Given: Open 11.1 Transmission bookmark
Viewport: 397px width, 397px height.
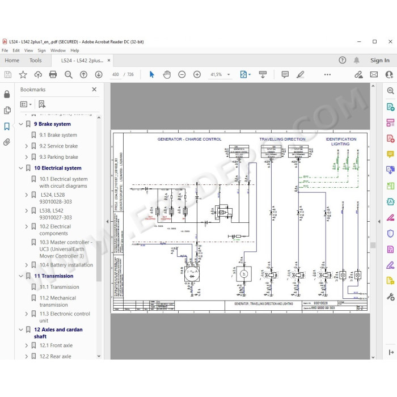Looking at the screenshot, I should click(x=59, y=287).
